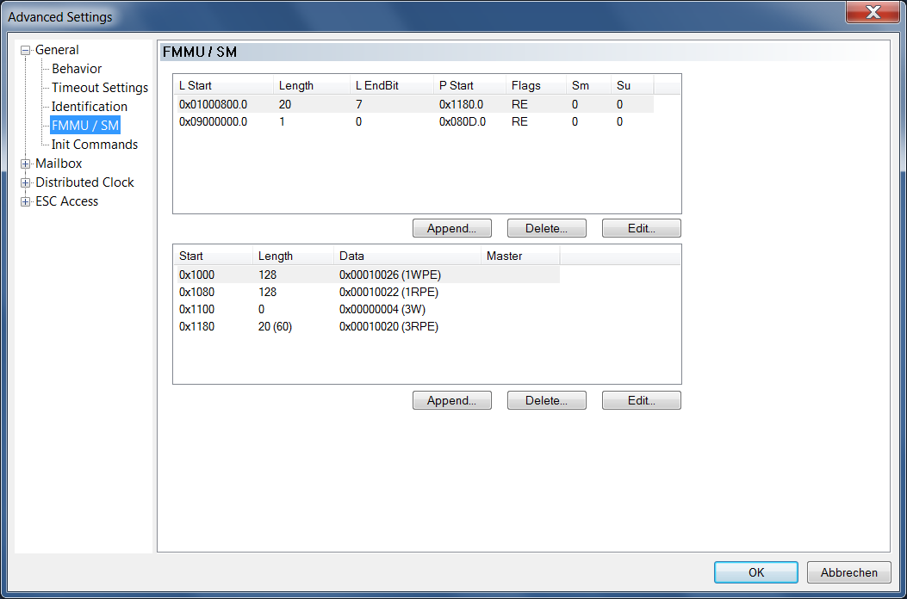
Task: Click the Flags column header
Action: point(536,85)
